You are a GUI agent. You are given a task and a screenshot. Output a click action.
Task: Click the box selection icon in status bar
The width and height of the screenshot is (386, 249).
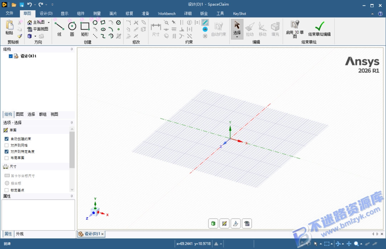coord(327,244)
